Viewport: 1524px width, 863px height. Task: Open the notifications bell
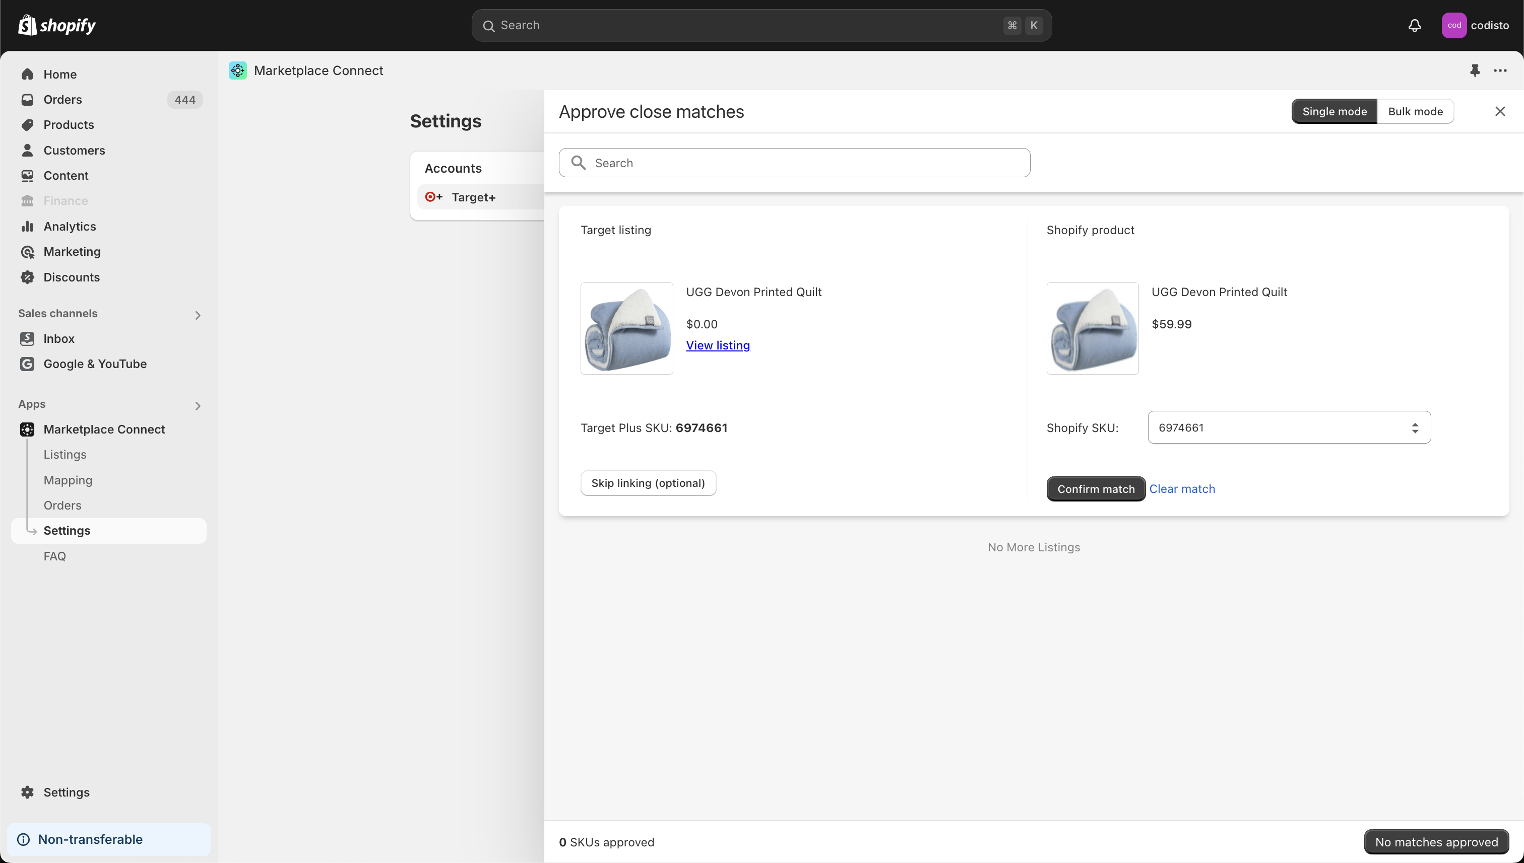pos(1415,26)
